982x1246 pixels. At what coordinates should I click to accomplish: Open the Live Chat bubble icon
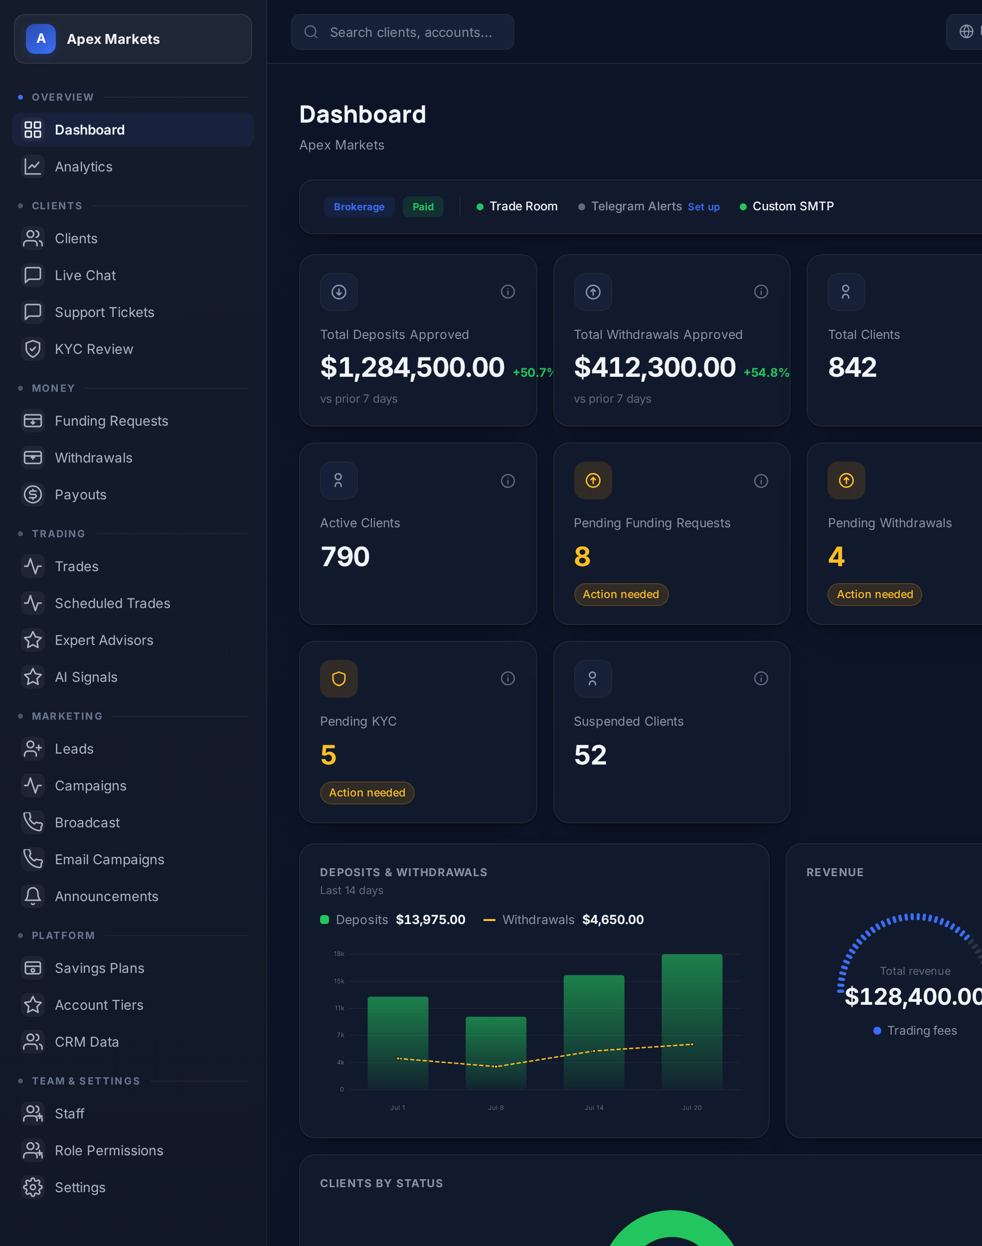coord(33,275)
